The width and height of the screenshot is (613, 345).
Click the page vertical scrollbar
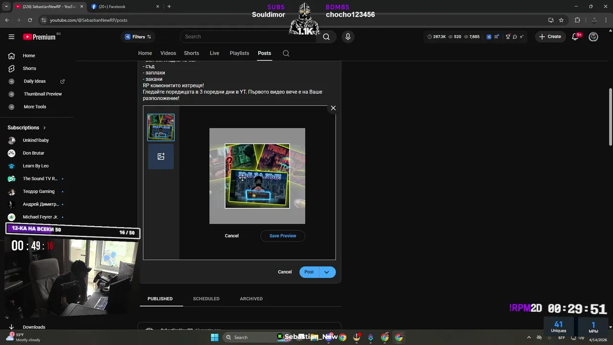(610, 117)
